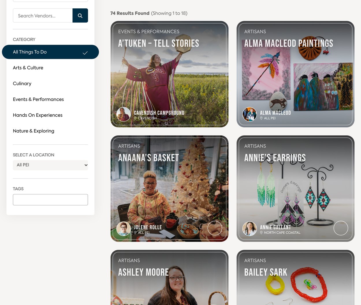The width and height of the screenshot is (361, 305).
Task: Open the Annie's Earrings card
Action: [295, 189]
